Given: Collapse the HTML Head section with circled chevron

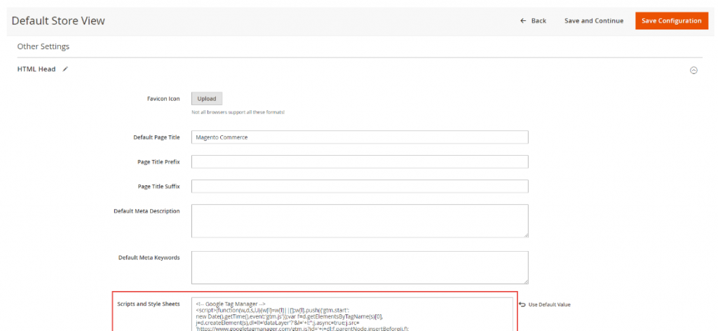Looking at the screenshot, I should [x=693, y=70].
